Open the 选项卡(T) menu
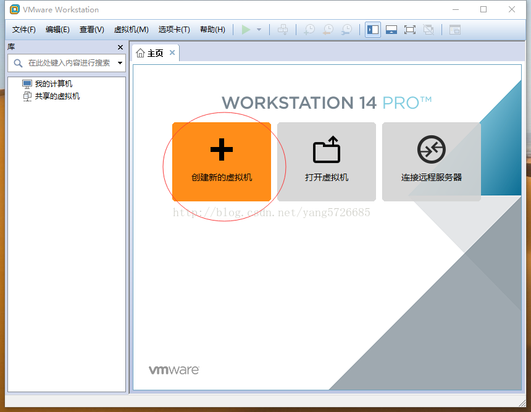531x412 pixels. (x=174, y=30)
